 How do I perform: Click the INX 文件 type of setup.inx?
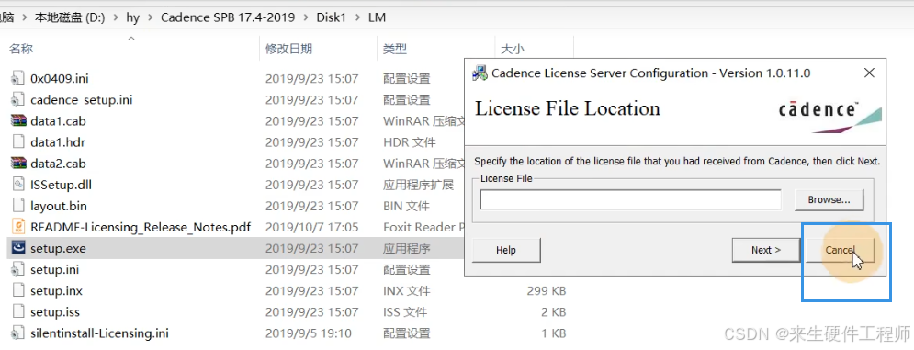(406, 290)
